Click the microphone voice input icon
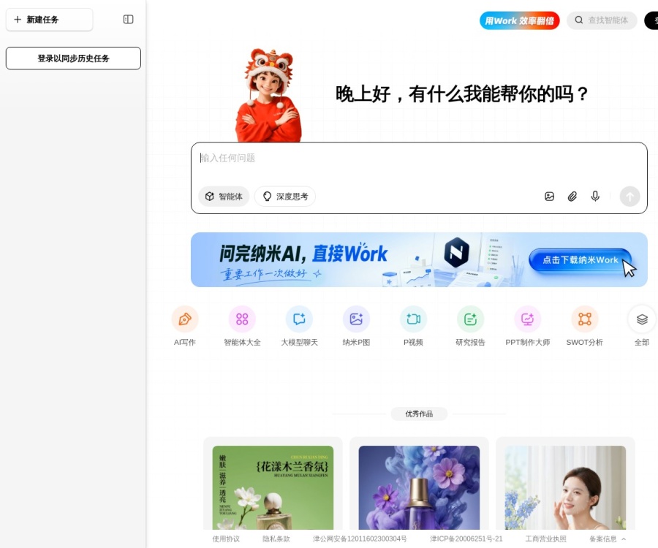Viewport: 658px width, 548px height. click(595, 197)
